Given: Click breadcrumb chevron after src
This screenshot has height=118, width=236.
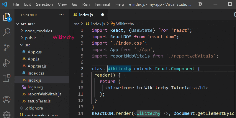Looking at the screenshot, I should pos(82,24).
